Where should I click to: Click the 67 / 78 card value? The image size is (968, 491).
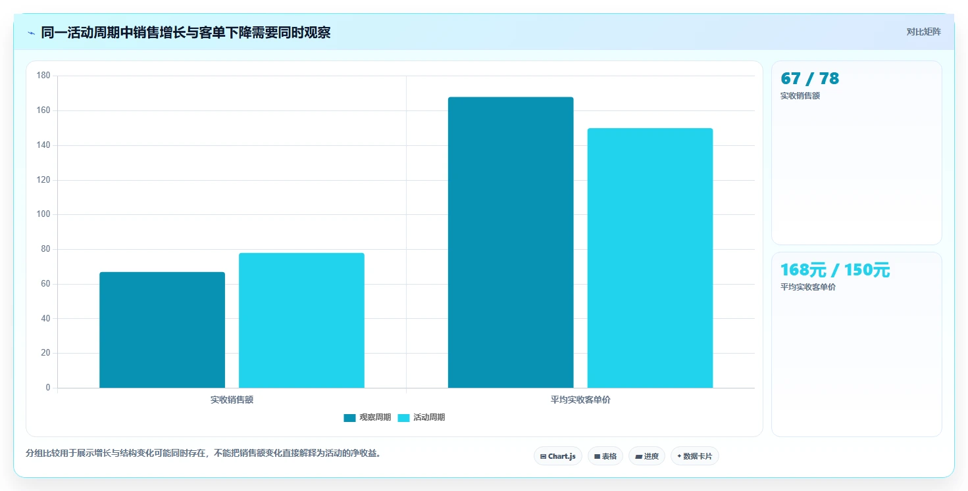point(810,79)
